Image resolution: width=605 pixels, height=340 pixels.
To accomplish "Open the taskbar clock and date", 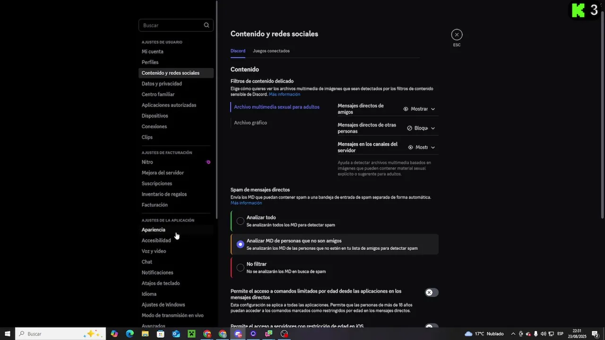I will 577,334.
